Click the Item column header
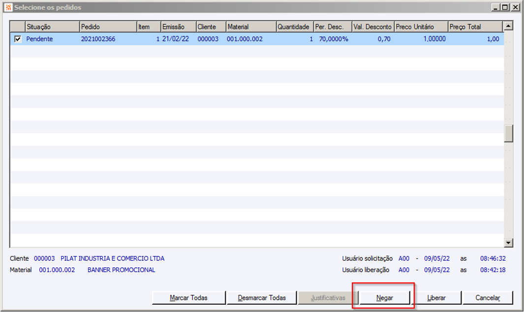The height and width of the screenshot is (312, 524). point(149,27)
